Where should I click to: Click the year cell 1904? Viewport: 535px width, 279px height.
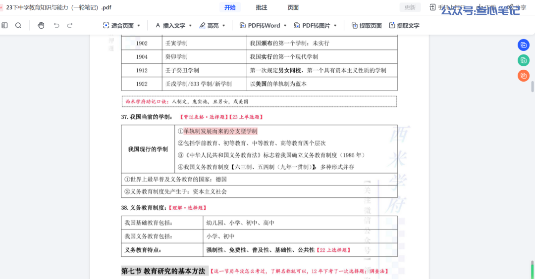click(142, 57)
